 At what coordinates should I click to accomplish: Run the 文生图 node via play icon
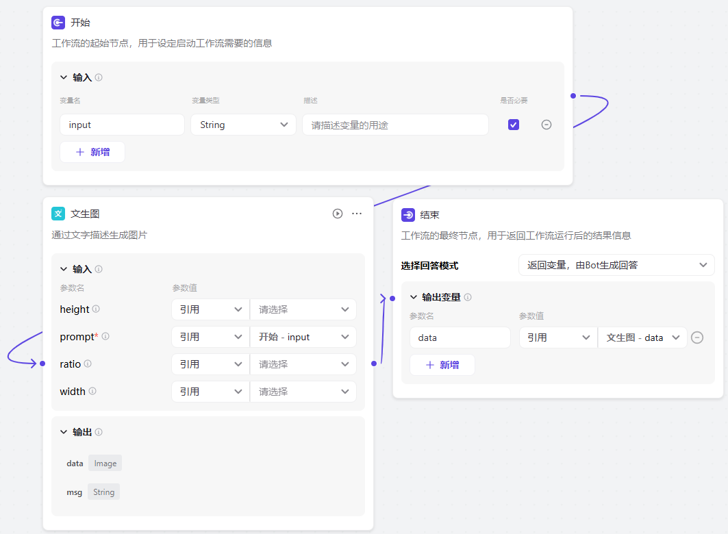click(x=337, y=214)
